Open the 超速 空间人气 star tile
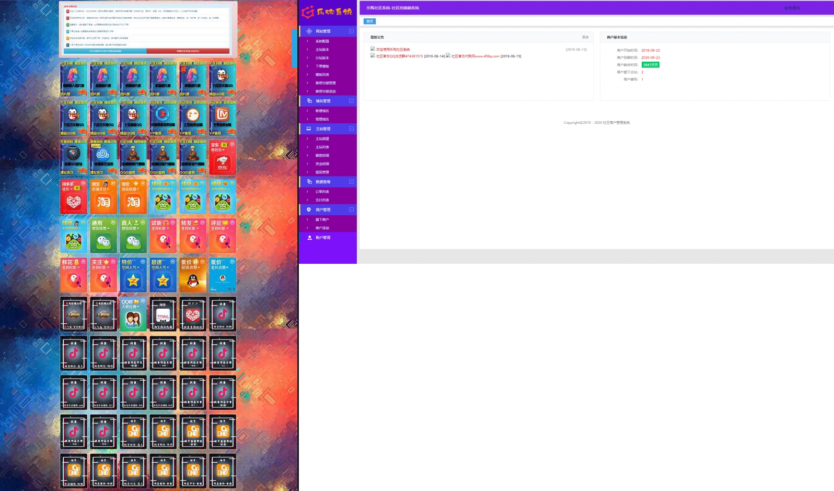This screenshot has height=491, width=834. (x=163, y=275)
